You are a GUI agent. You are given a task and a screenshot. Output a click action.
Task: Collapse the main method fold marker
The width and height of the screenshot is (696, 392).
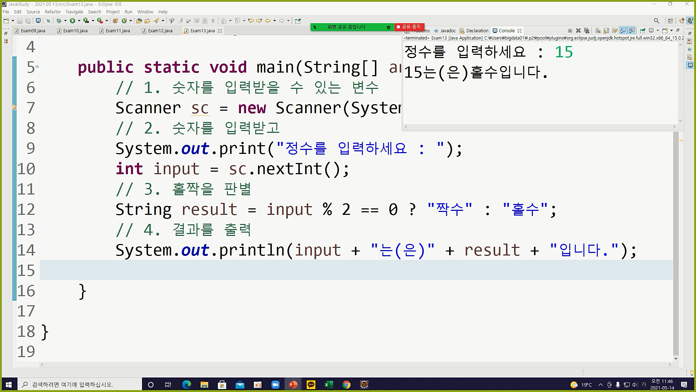coord(37,66)
